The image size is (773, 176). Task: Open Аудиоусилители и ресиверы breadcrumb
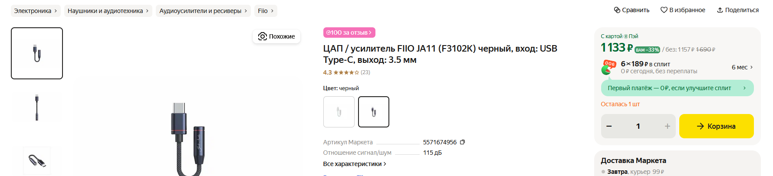pyautogui.click(x=203, y=11)
